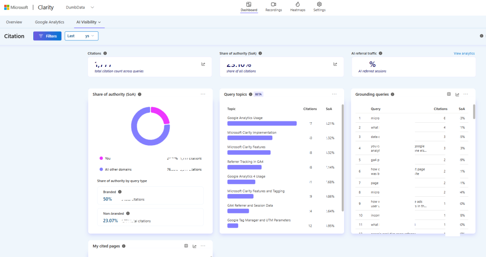Show Grounding queries as table view
Image resolution: width=486 pixels, height=257 pixels.
pyautogui.click(x=449, y=94)
